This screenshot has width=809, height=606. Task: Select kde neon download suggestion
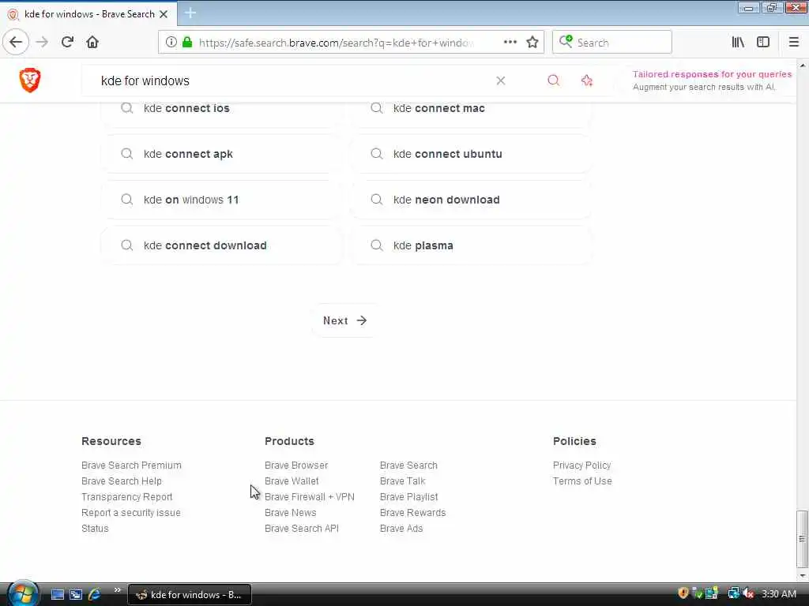472,200
